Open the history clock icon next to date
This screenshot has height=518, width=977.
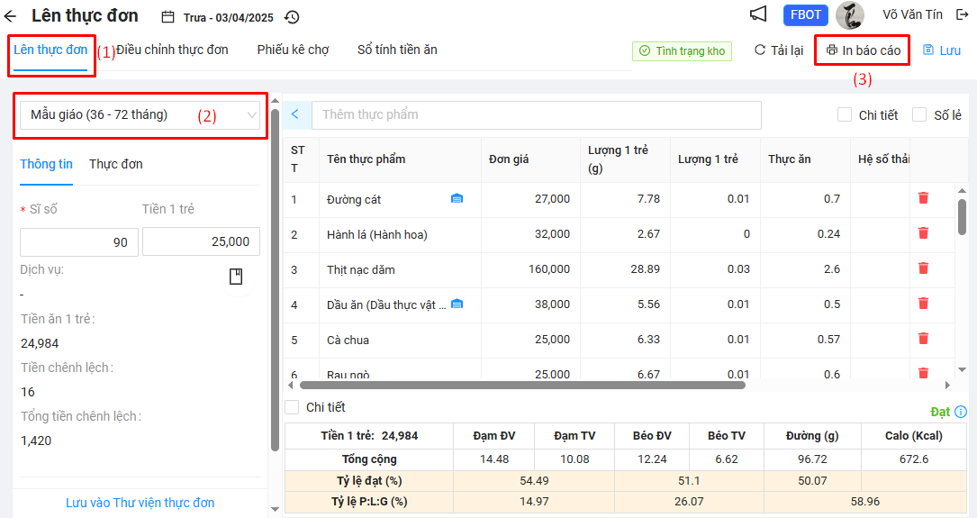(x=292, y=17)
